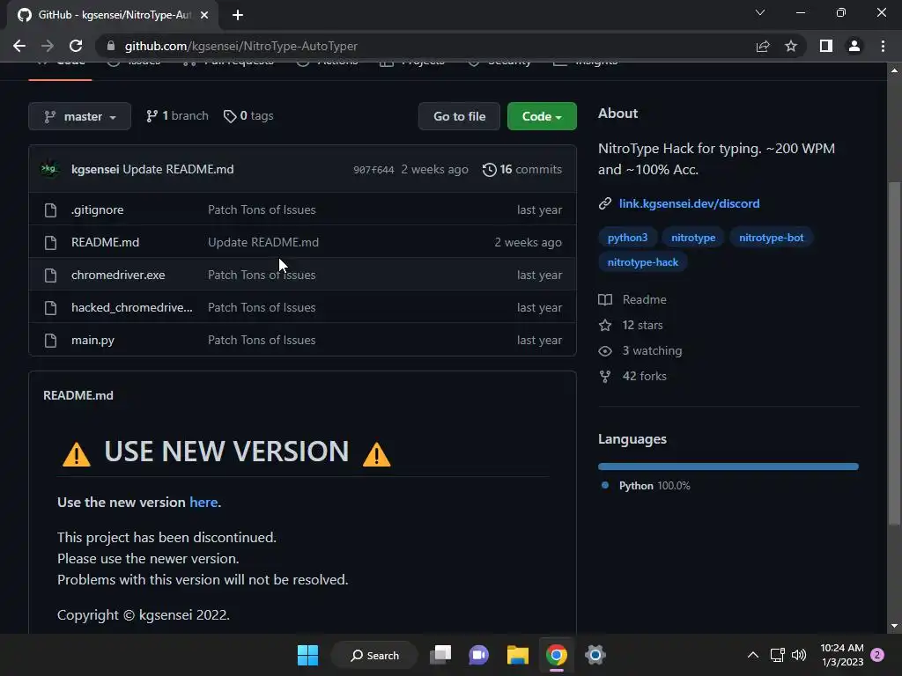This screenshot has width=902, height=676.
Task: Click the address bar URL field
Action: (x=425, y=46)
